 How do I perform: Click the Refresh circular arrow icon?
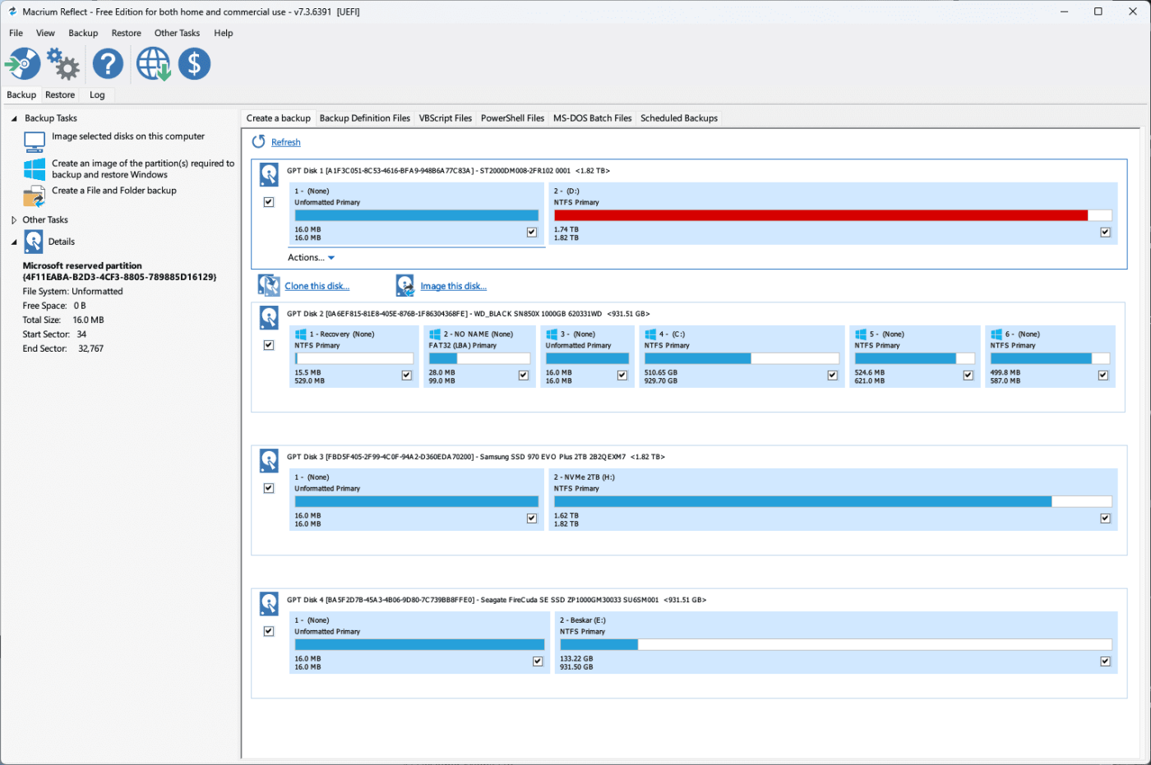coord(259,142)
